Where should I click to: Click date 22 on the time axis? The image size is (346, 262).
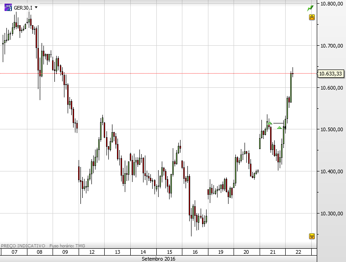298,252
